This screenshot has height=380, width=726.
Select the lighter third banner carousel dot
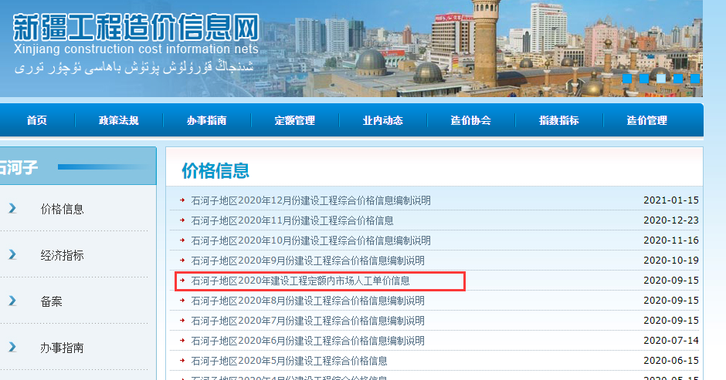[x=661, y=79]
